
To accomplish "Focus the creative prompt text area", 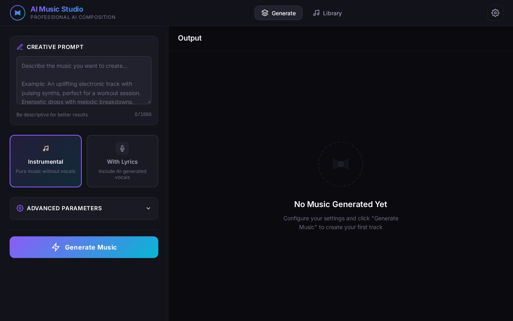I will (x=84, y=80).
